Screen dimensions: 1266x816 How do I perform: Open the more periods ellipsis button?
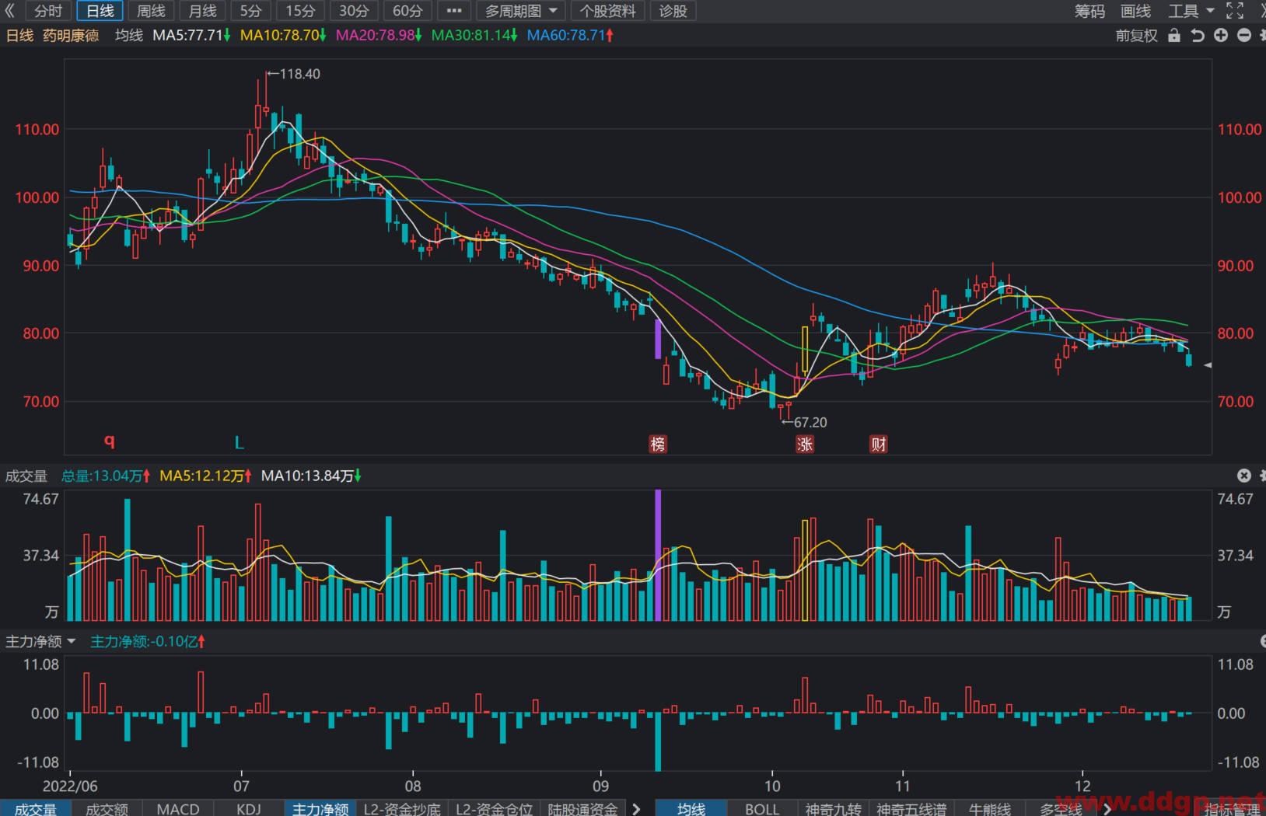click(x=455, y=11)
